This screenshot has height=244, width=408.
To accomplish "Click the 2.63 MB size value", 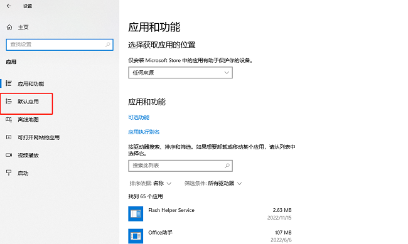I will point(282,210).
